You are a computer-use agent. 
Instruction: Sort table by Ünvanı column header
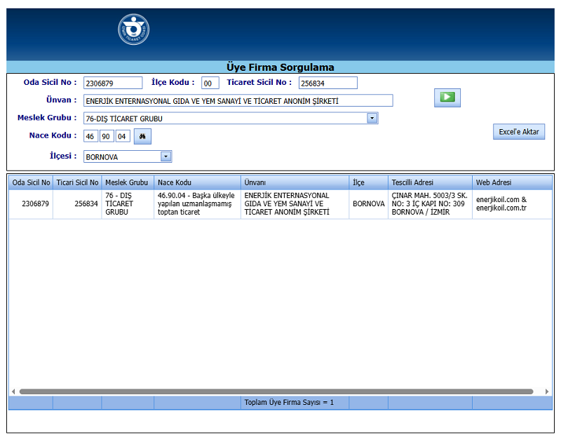pos(295,182)
